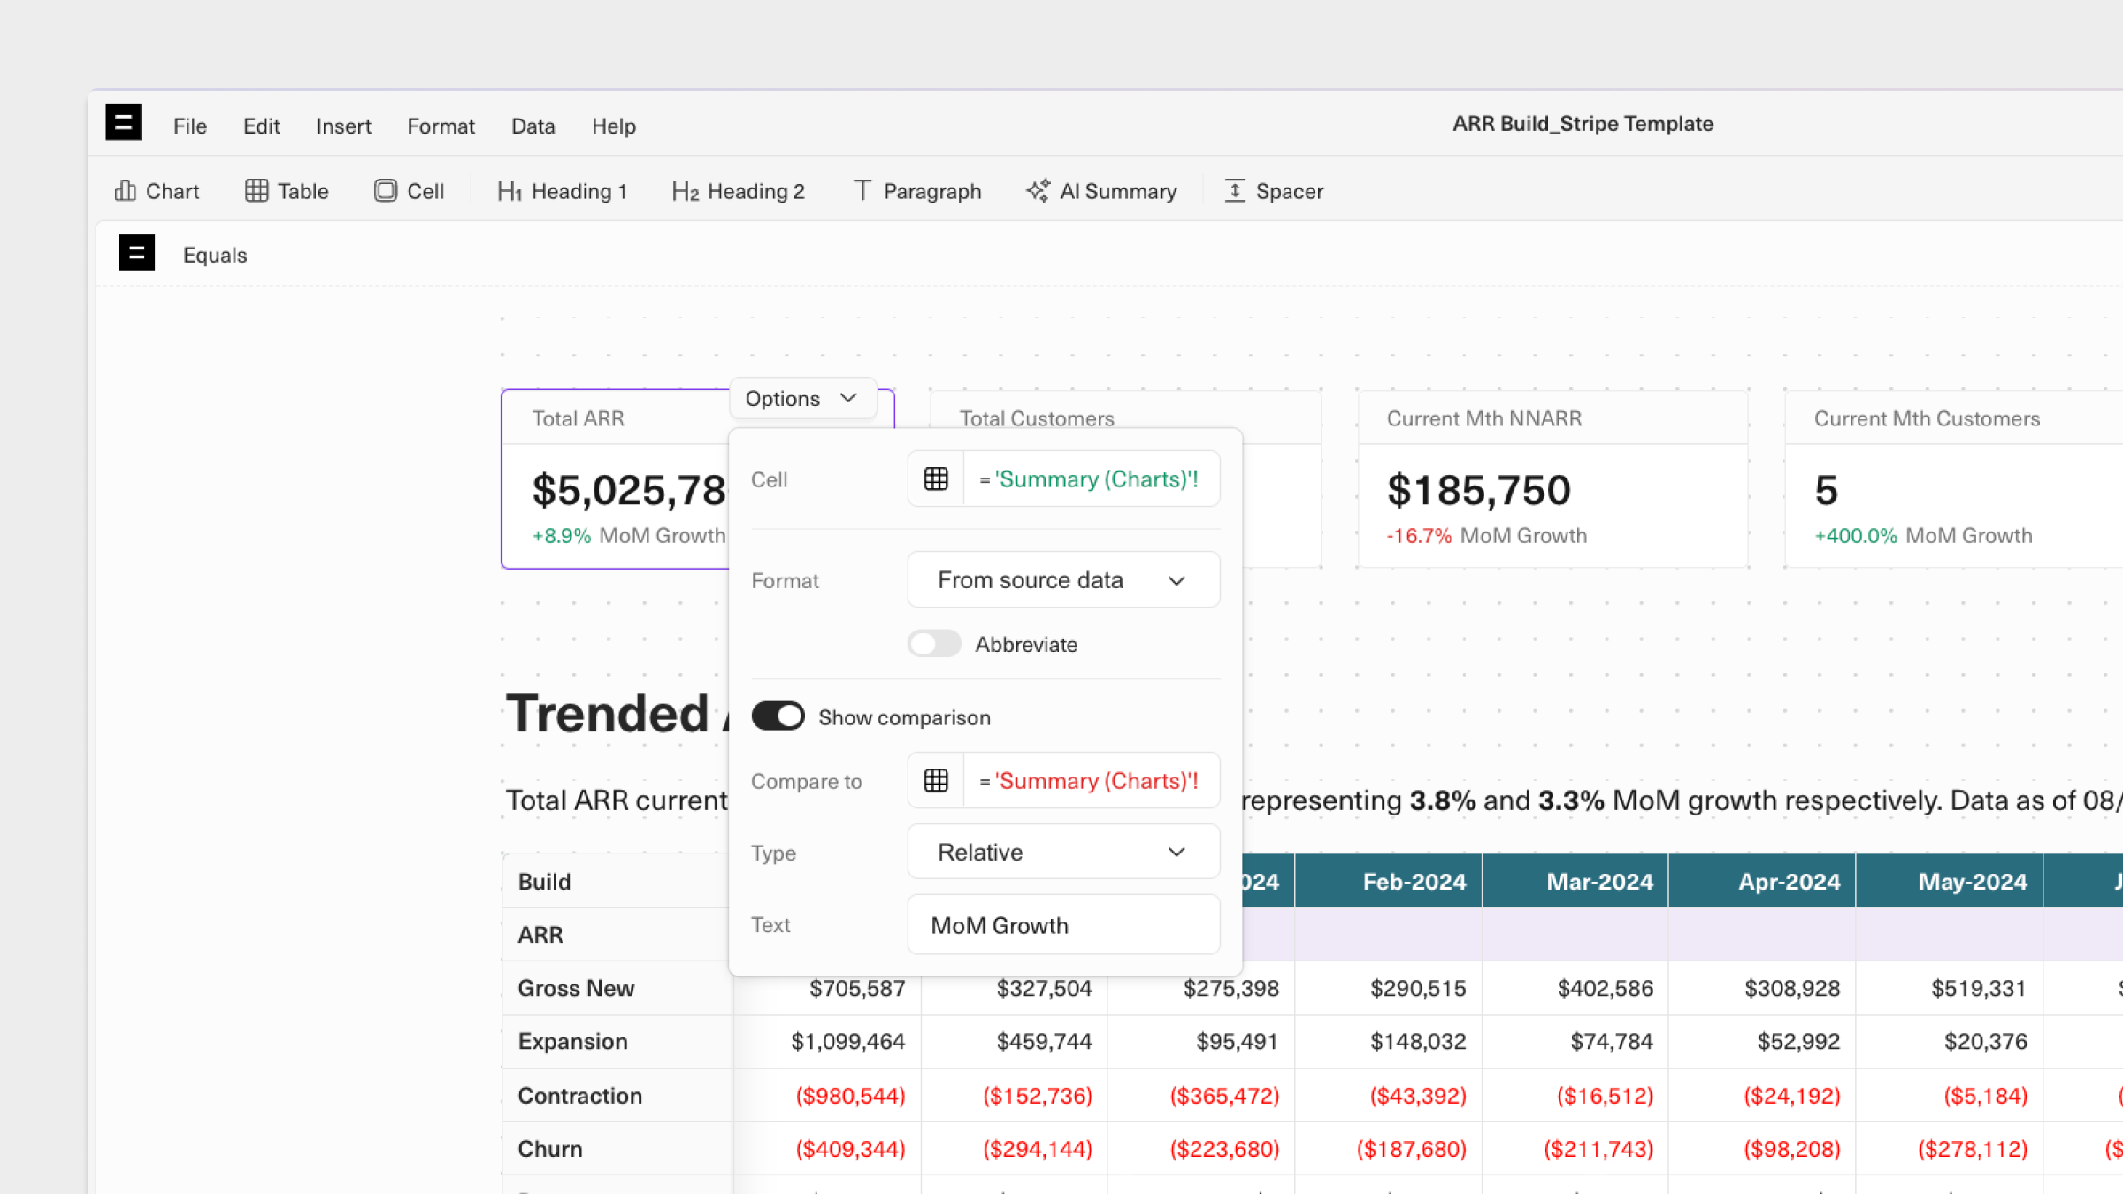Insert a Spacer element
This screenshot has width=2123, height=1194.
click(1273, 191)
